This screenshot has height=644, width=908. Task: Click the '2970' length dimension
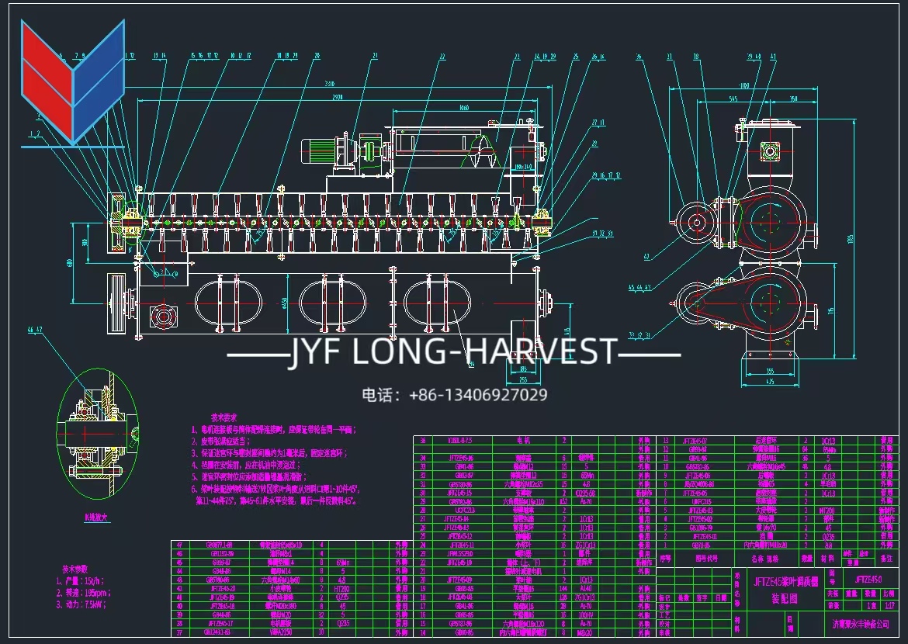(338, 97)
